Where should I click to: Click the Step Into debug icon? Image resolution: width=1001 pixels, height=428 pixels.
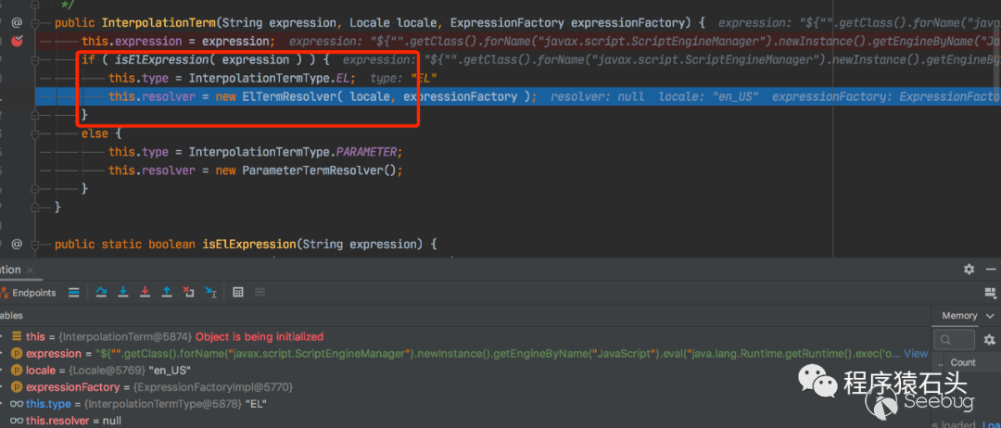pyautogui.click(x=123, y=293)
